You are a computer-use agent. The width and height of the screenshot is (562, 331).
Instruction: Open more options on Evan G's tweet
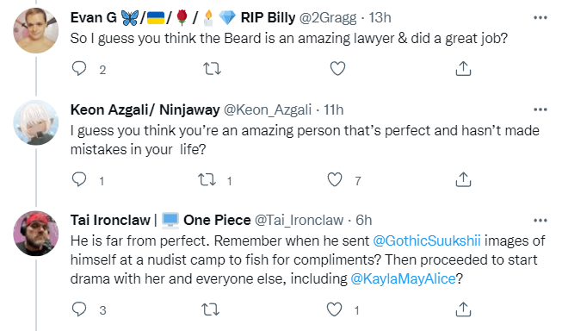pyautogui.click(x=540, y=17)
